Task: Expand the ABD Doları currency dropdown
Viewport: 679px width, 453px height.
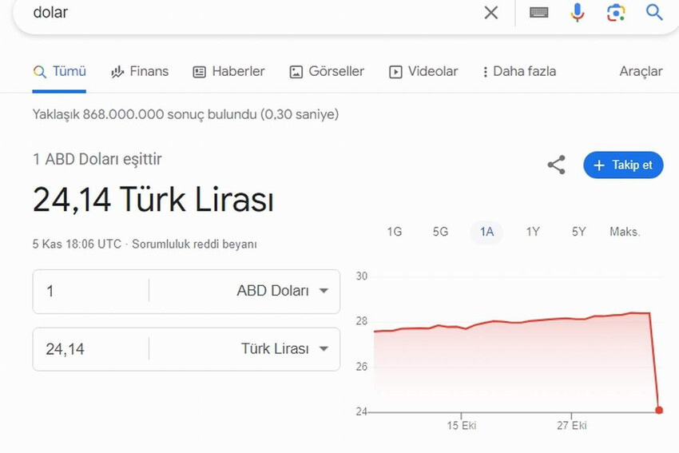Action: click(x=283, y=292)
